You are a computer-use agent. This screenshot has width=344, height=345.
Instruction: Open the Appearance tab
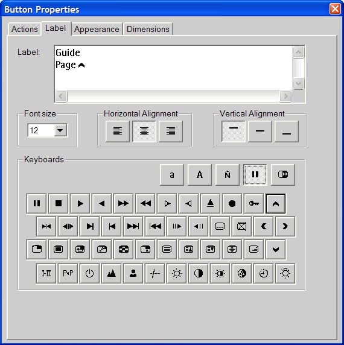[x=97, y=30]
